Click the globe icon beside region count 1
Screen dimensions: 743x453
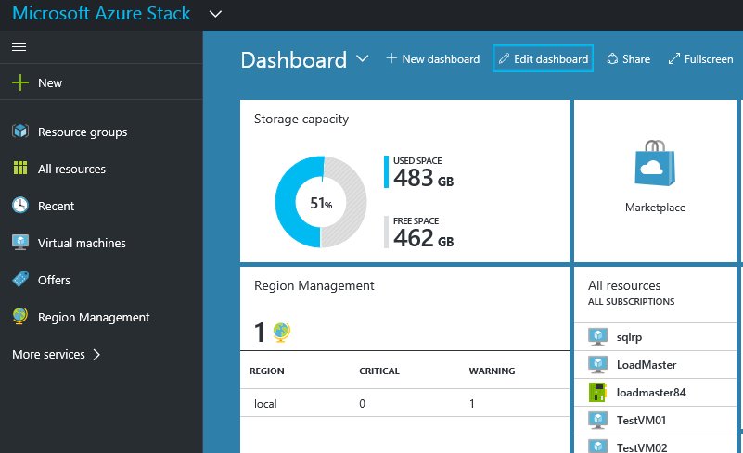pos(281,333)
